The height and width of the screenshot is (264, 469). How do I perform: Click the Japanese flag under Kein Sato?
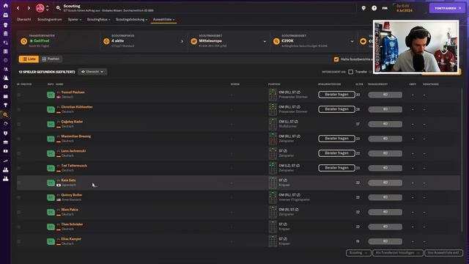coord(59,186)
